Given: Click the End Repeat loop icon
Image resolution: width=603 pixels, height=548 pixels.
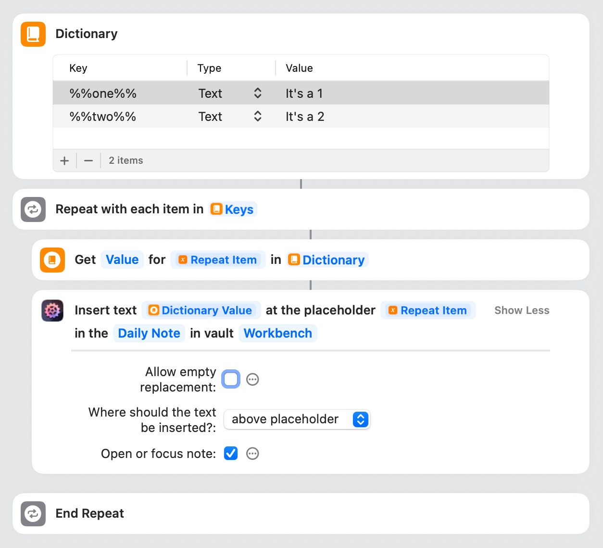Looking at the screenshot, I should 33,514.
